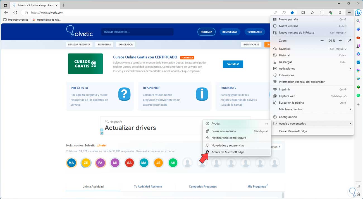This screenshot has height=199, width=363.
Task: Click the EXPLORADOR button
Action: (x=126, y=45)
